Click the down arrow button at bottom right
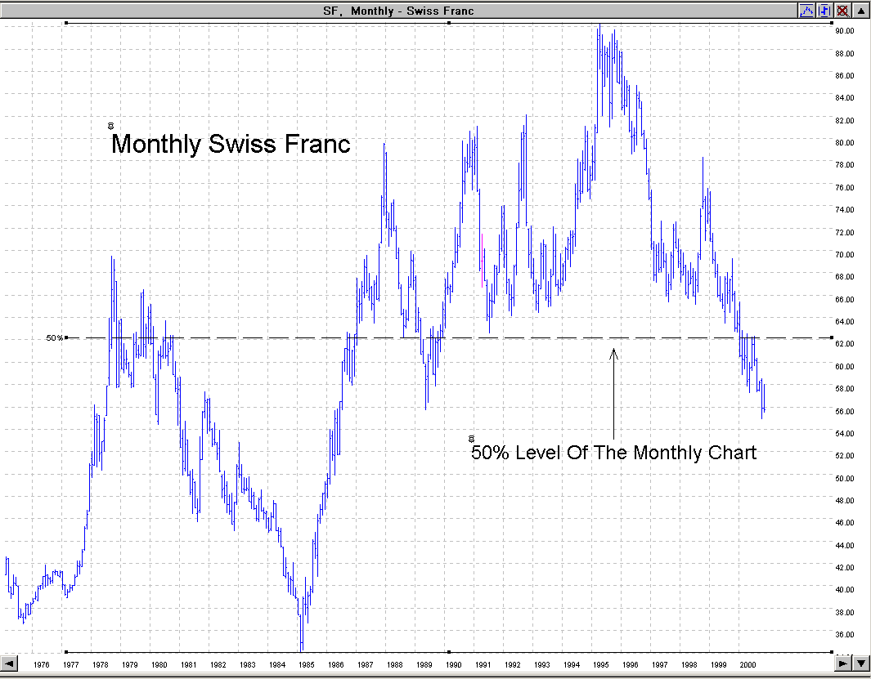 860,664
